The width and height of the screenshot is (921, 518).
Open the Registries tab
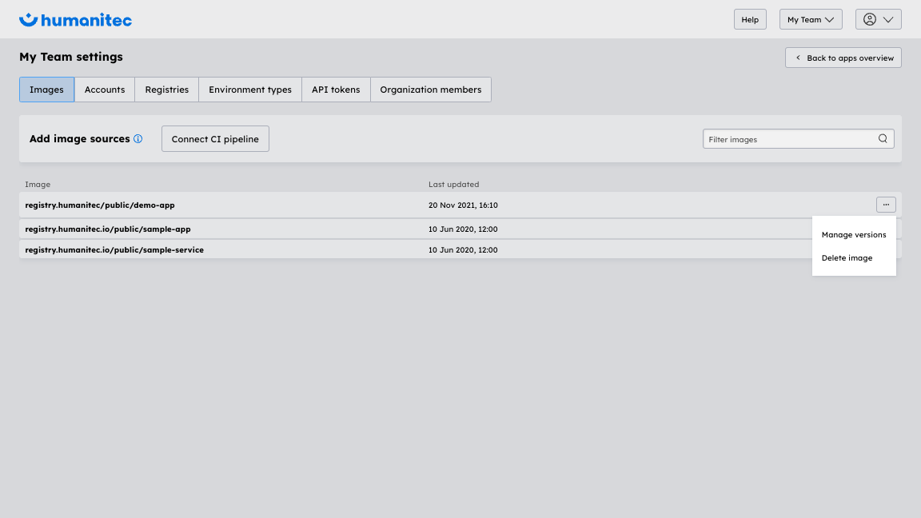pos(166,90)
